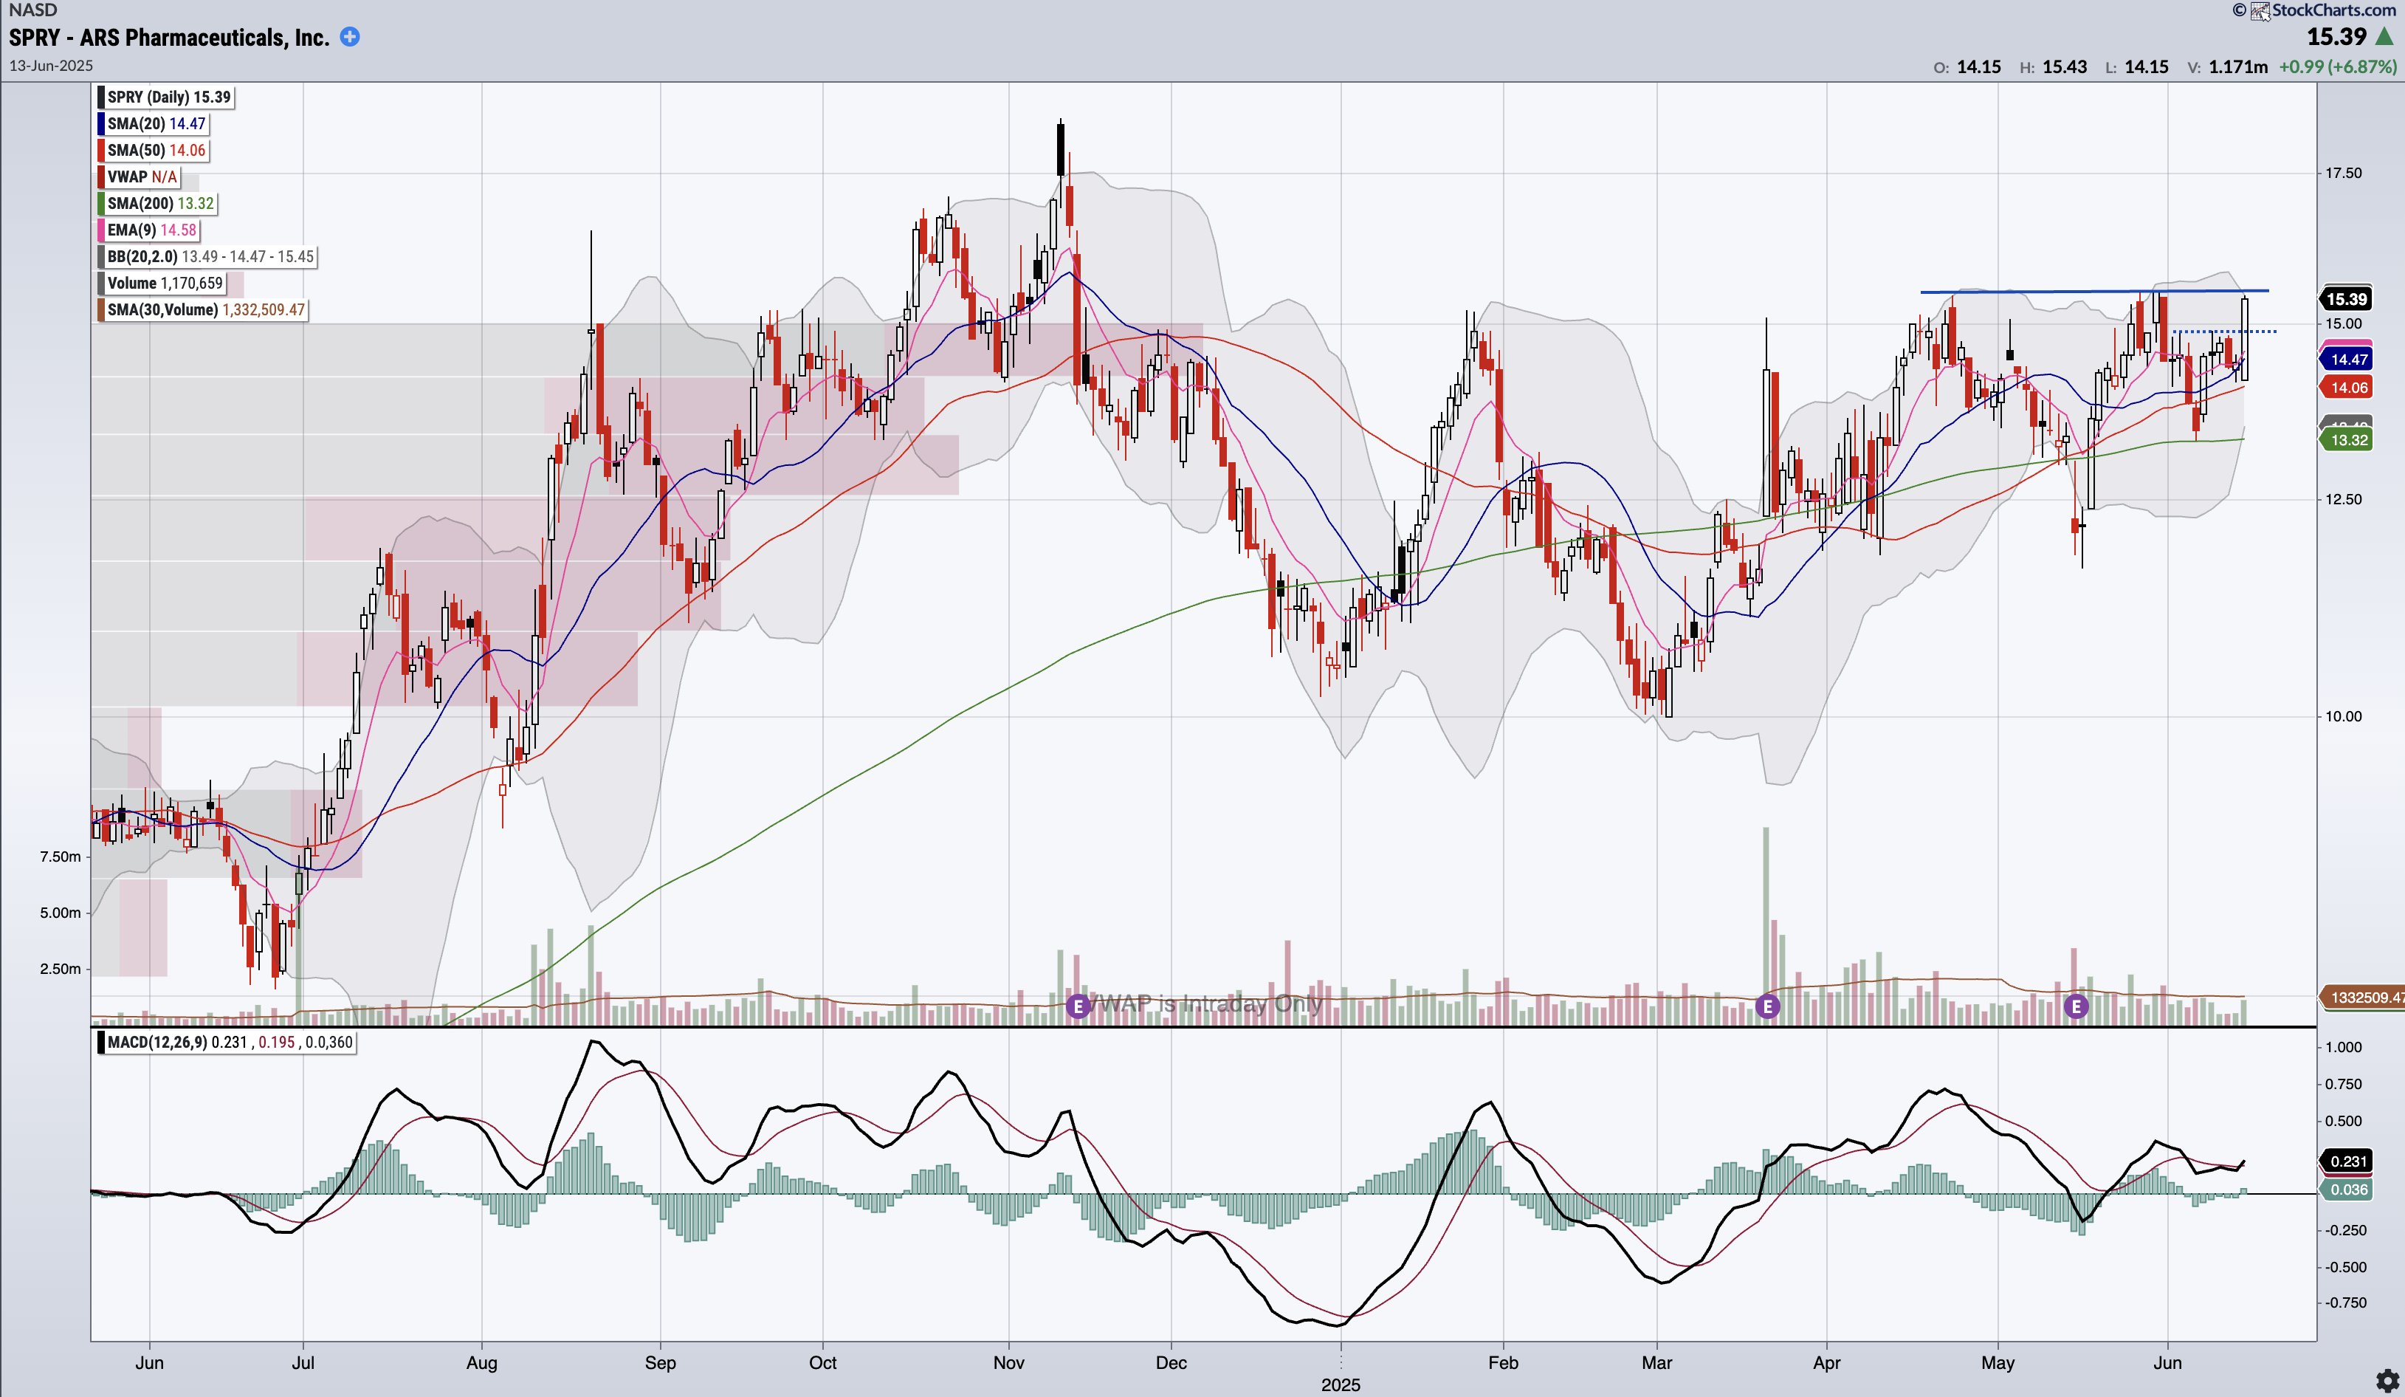Click the 0.036 MACD histogram tag

[2346, 1190]
